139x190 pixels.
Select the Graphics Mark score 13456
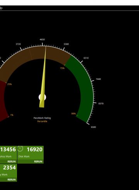(8, 149)
